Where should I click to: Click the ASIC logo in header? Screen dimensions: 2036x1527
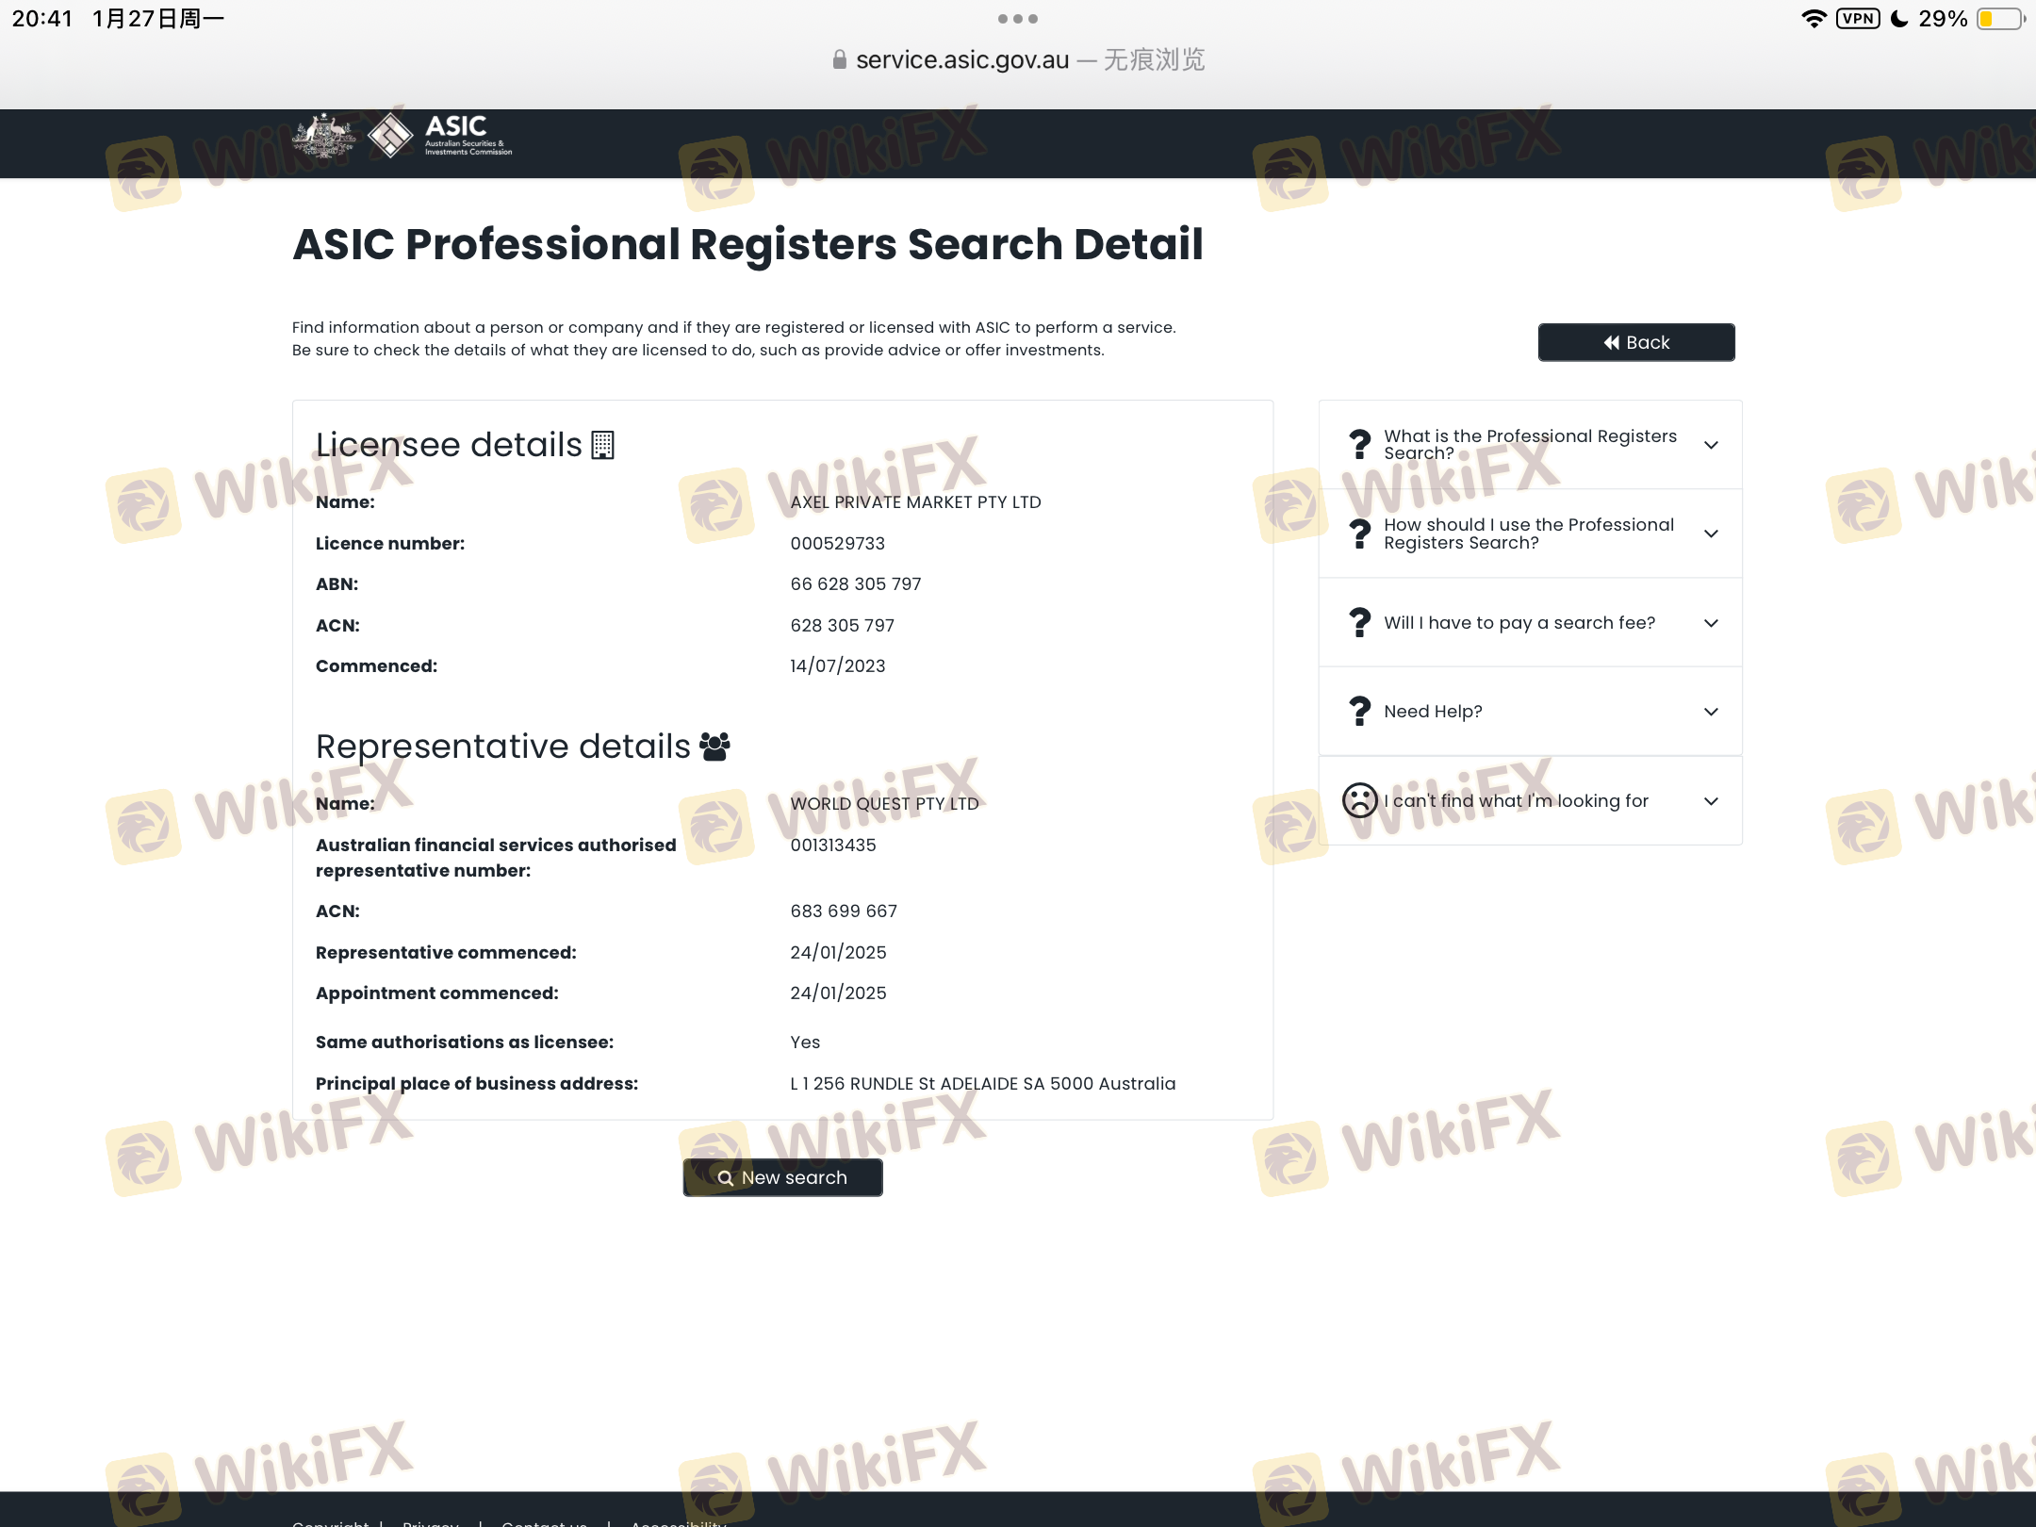pyautogui.click(x=441, y=137)
